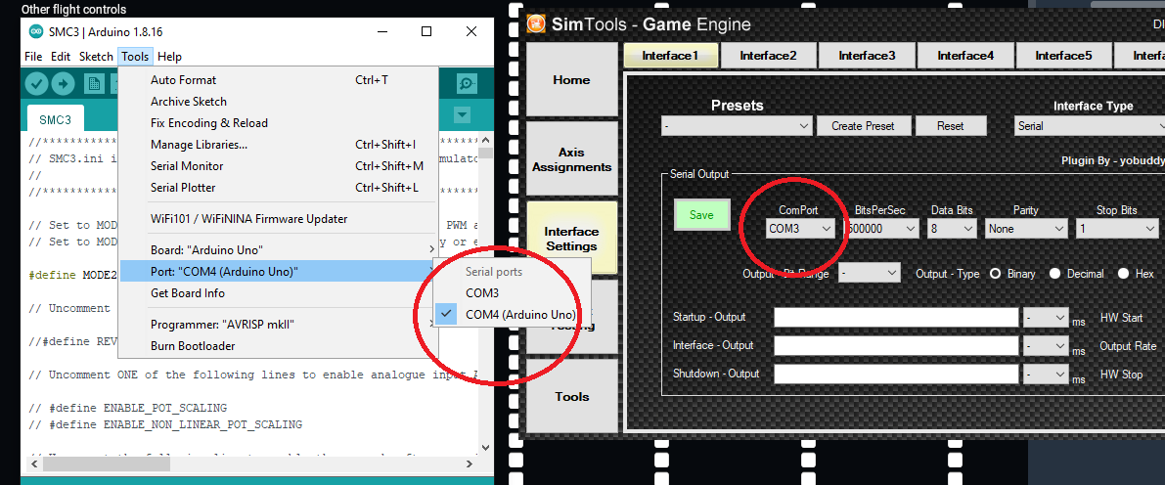The height and width of the screenshot is (485, 1165).
Task: Switch to Interface2 tab
Action: pyautogui.click(x=768, y=55)
